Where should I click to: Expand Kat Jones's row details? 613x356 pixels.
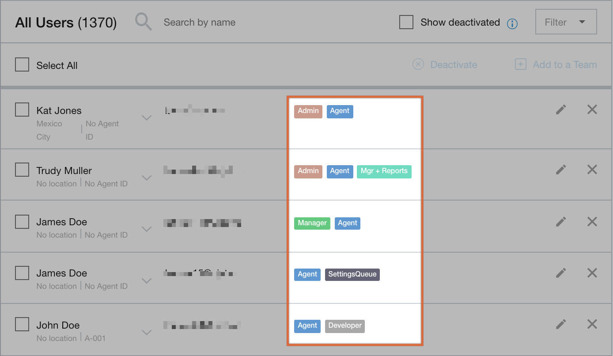[146, 117]
